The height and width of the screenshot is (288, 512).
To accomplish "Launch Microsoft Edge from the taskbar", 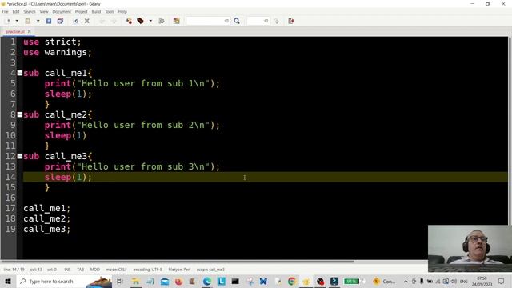I will click(x=206, y=281).
